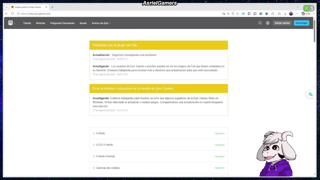The width and height of the screenshot is (320, 180).
Task: Open the Noticias menu item
Action: 40,23
